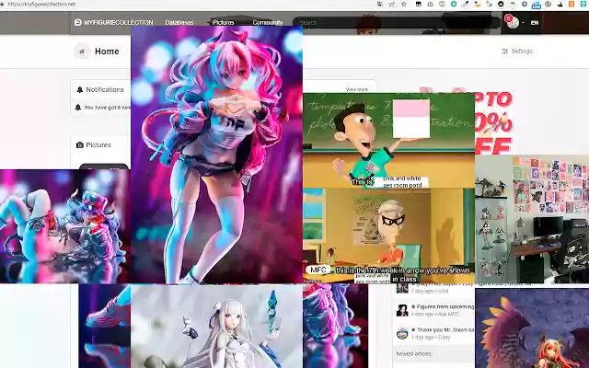Viewport: 589px width, 368px height.
Task: Open the teacher '7th week in a row' meme panel
Action: point(388,236)
